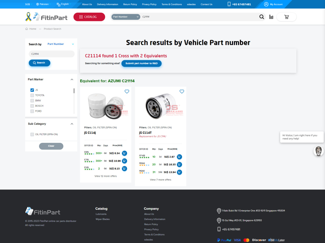The width and height of the screenshot is (325, 243).
Task: Click the phone icon in the top bar
Action: coord(229,4)
